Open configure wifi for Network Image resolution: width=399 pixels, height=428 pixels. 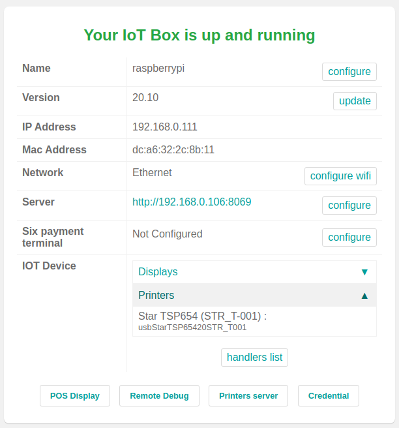pyautogui.click(x=340, y=176)
